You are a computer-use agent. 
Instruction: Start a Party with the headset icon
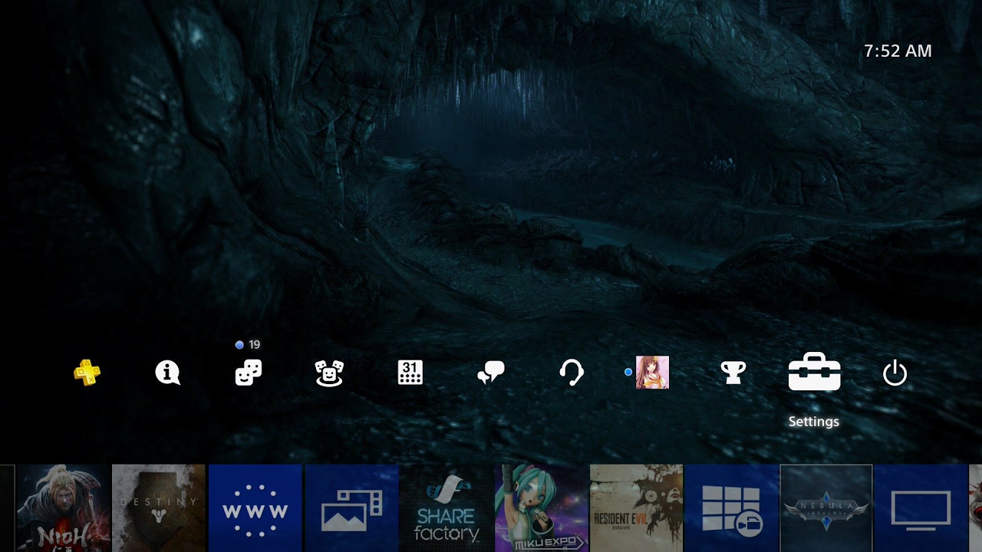pyautogui.click(x=572, y=373)
